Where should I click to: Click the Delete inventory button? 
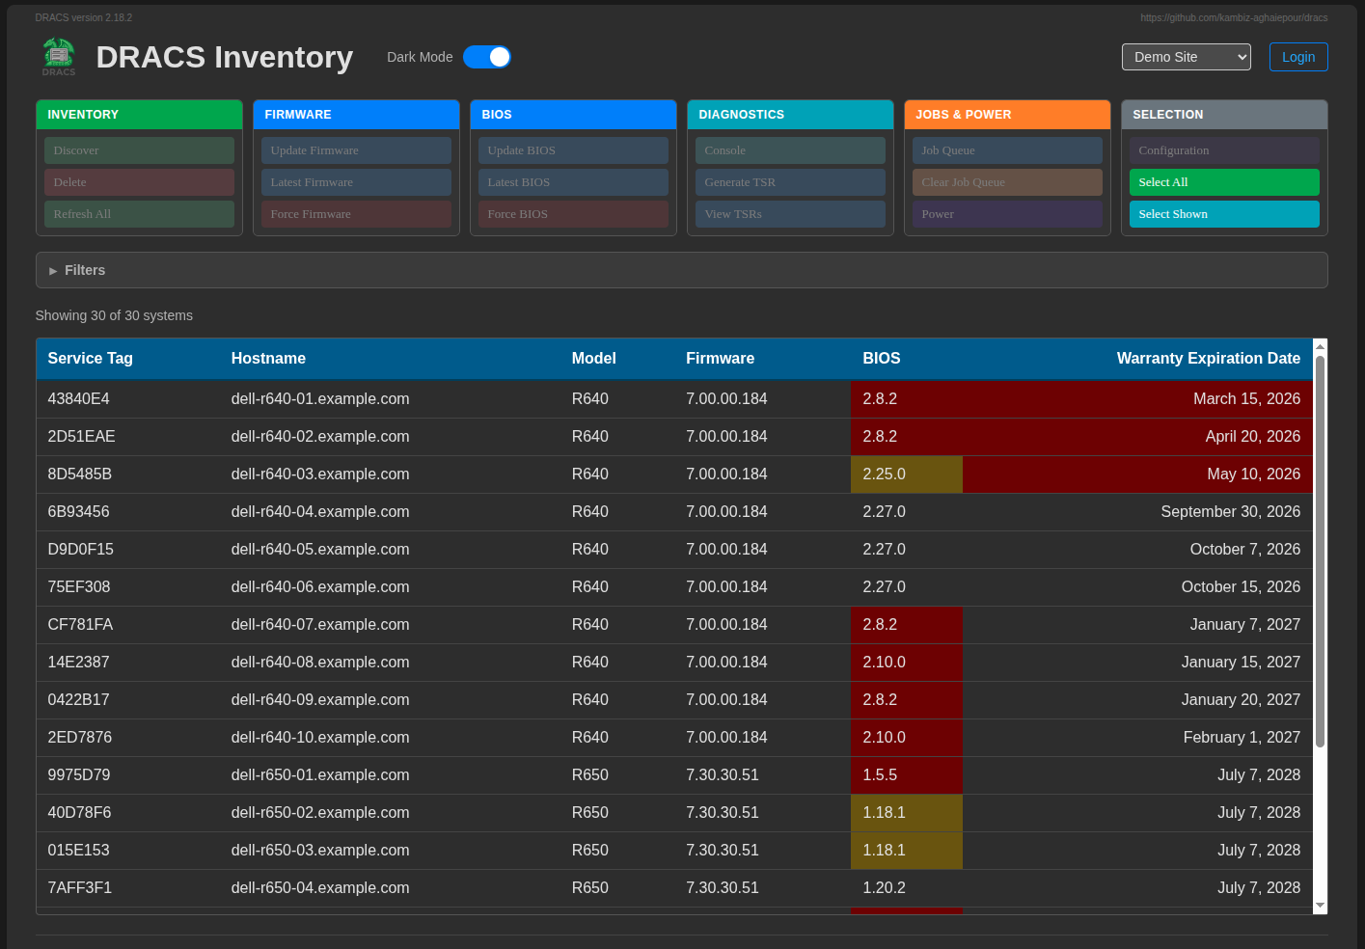(139, 182)
